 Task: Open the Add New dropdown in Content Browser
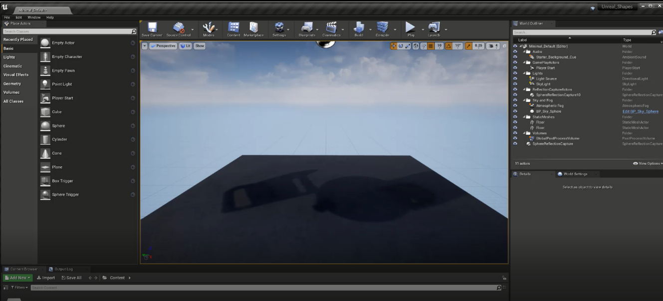[17, 278]
